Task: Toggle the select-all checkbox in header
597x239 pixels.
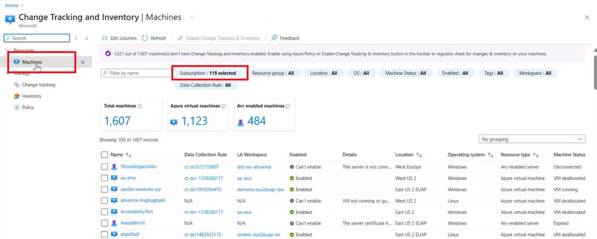Action: tap(105, 155)
